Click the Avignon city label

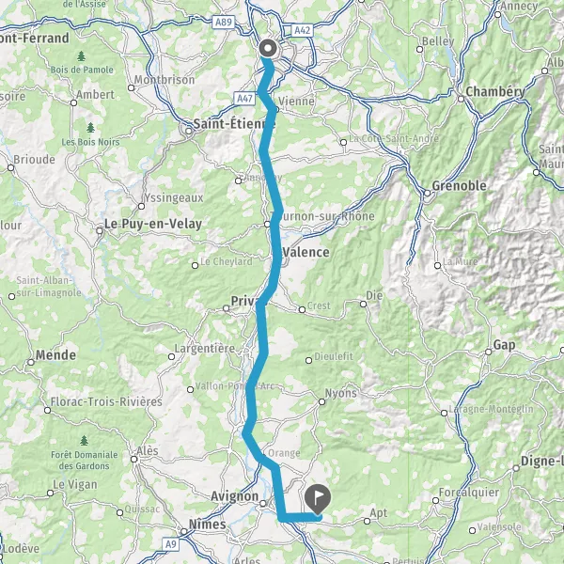click(x=234, y=496)
